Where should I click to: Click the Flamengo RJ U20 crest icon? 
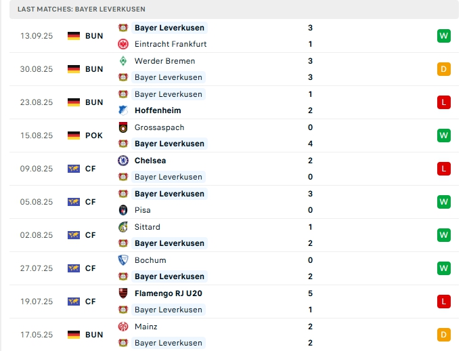tap(123, 293)
